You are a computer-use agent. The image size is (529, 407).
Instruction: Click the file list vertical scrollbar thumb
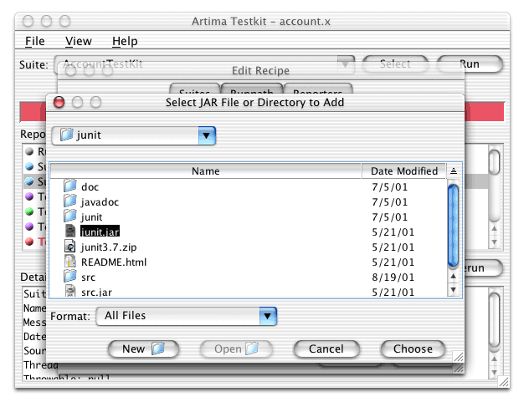click(453, 226)
